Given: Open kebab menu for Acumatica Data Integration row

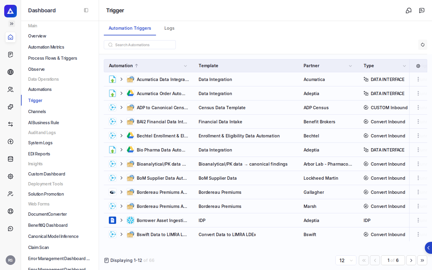Looking at the screenshot, I should [418, 79].
